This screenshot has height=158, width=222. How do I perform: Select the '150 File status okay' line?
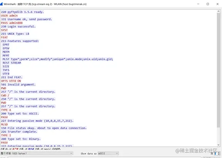click(44, 128)
